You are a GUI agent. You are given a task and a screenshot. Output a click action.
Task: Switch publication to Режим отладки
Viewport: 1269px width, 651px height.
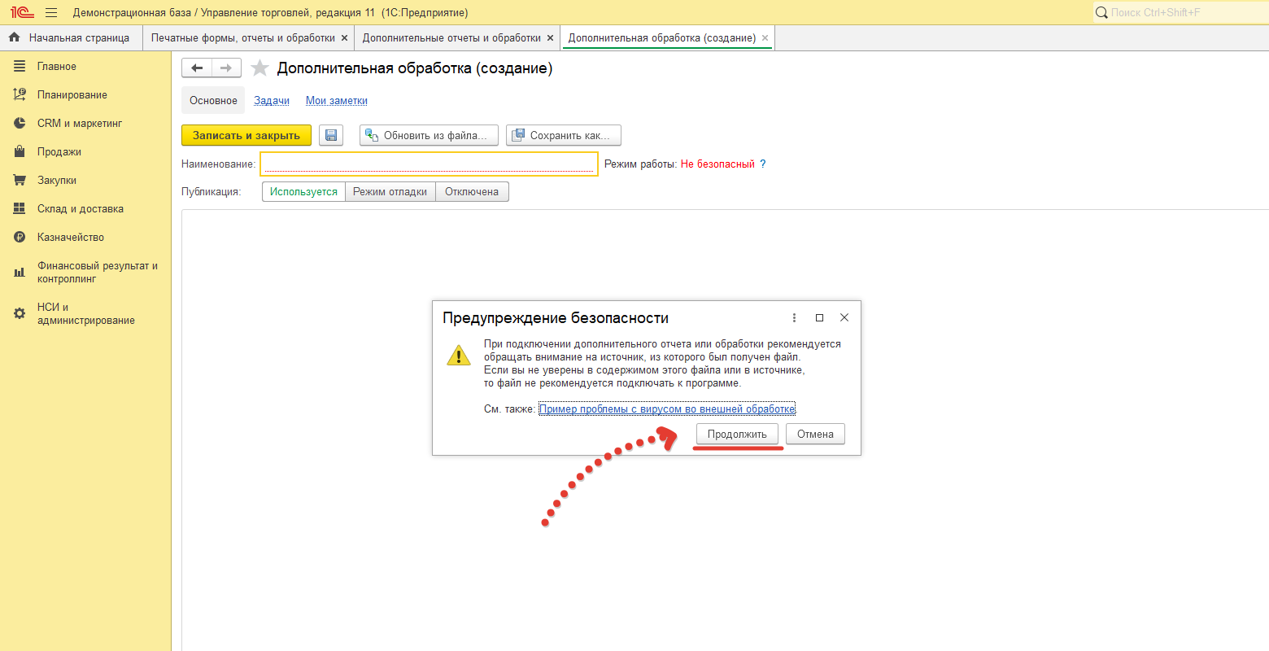[390, 192]
